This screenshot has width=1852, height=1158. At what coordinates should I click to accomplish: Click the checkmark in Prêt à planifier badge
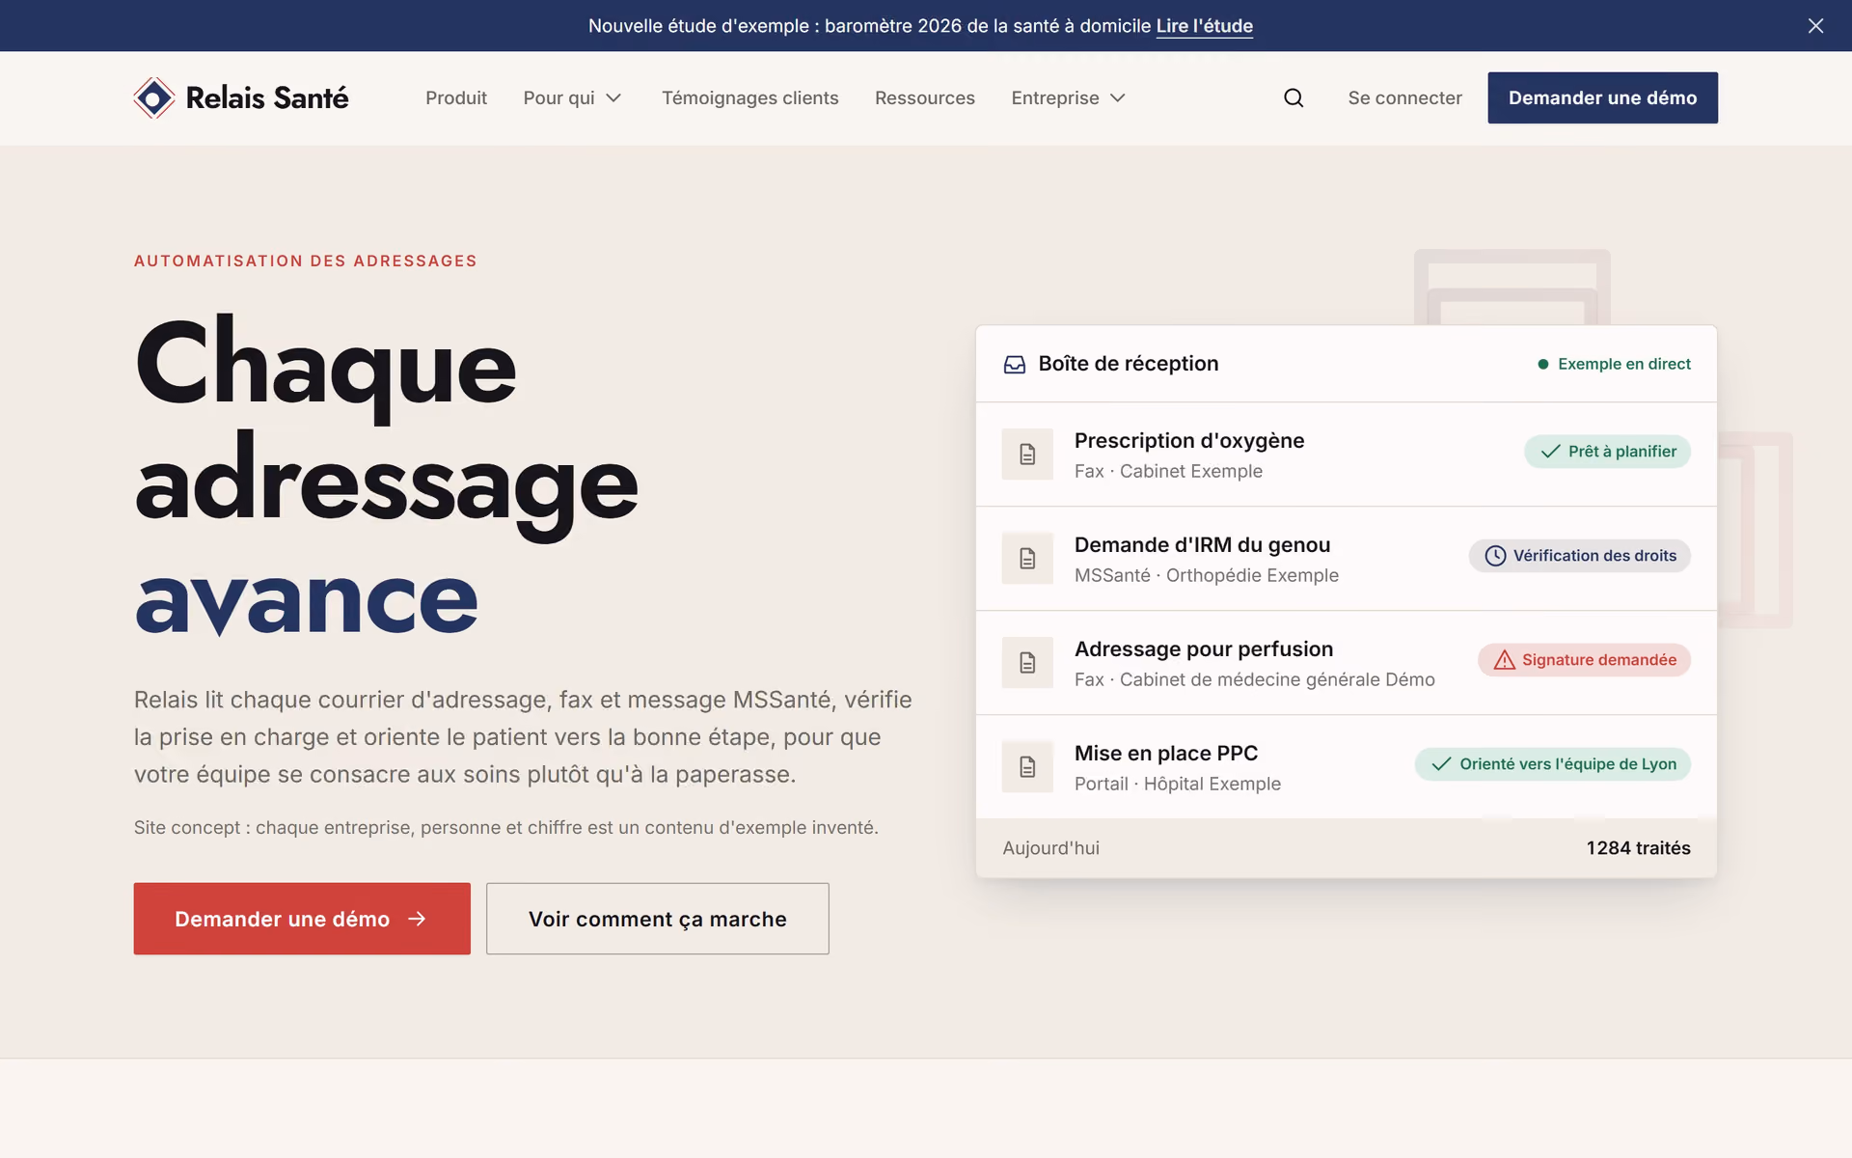click(x=1550, y=452)
